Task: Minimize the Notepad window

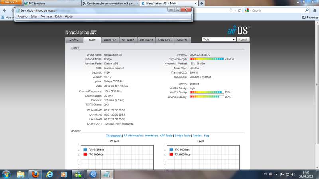Action: coord(171,10)
